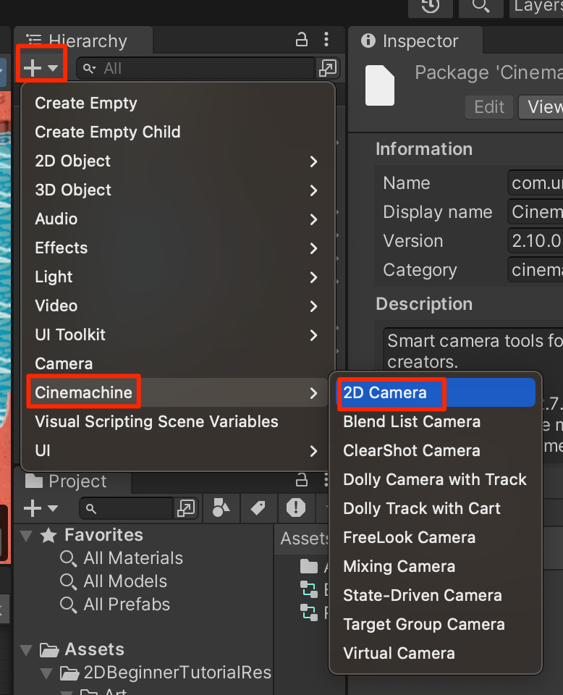
Task: Select All Materials saved search
Action: coord(122,558)
